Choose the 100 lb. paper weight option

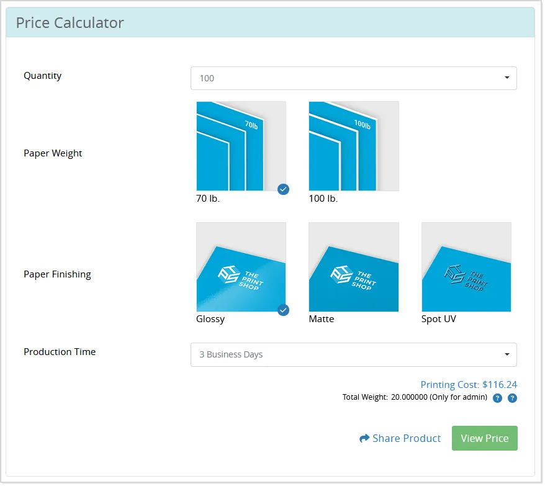click(x=354, y=146)
